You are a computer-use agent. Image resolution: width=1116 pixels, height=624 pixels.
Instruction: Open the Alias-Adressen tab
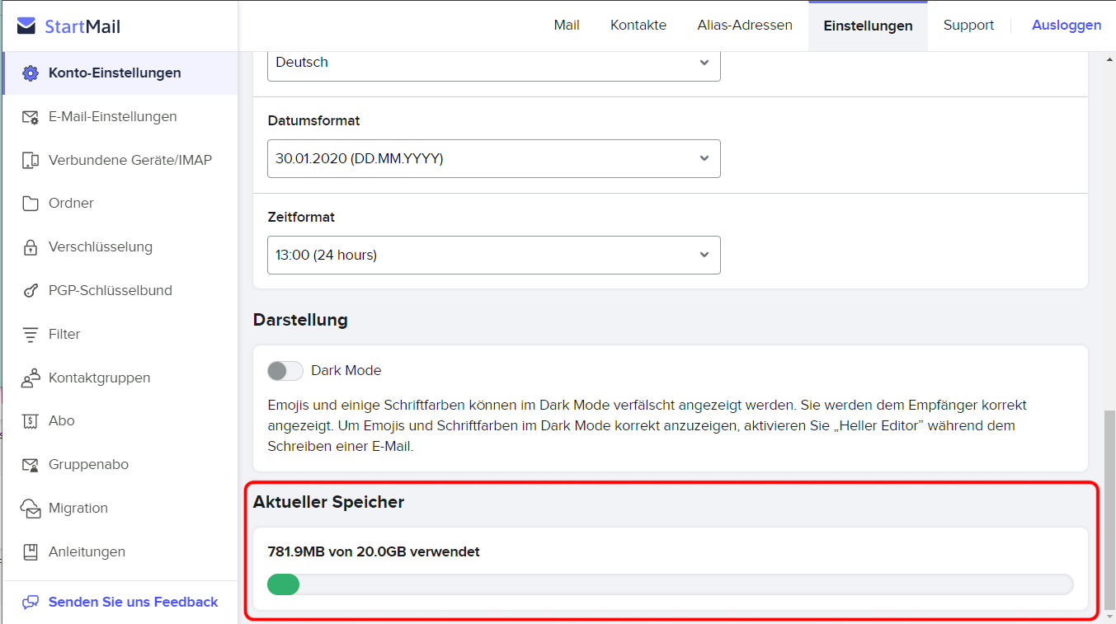coord(745,26)
